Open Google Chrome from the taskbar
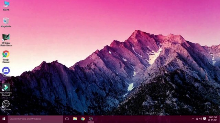The height and width of the screenshot is (123, 220). 83,119
